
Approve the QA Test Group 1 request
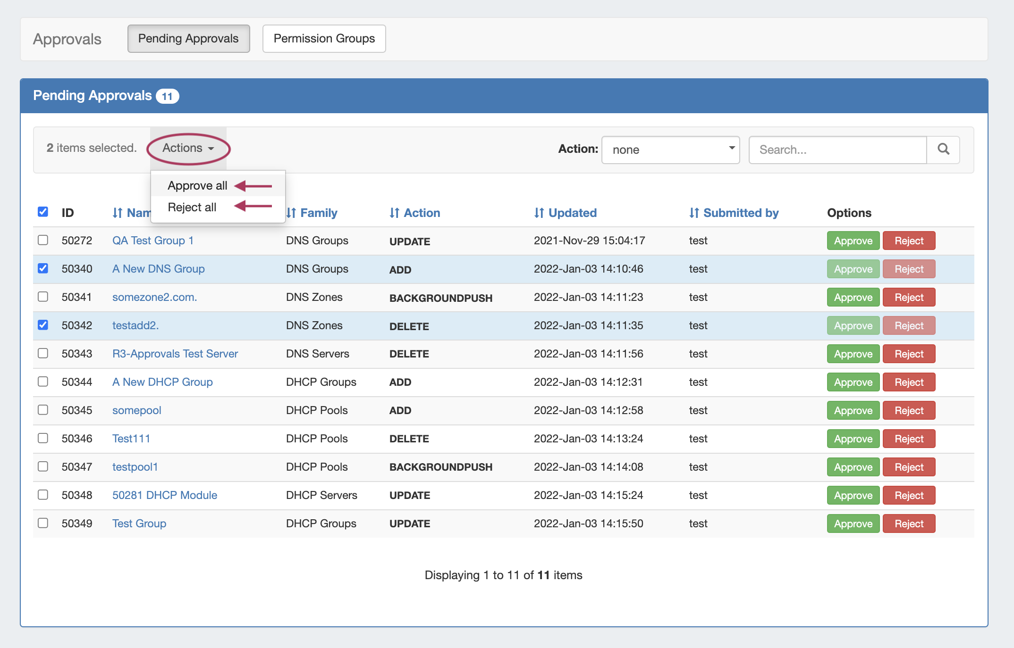click(x=853, y=241)
